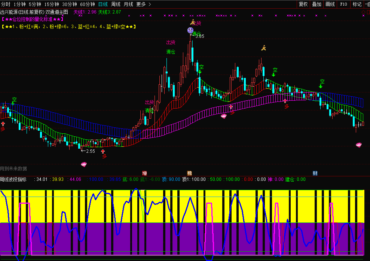Screen dimensions: 370x261
Task: Click the 天线1: 2.96 value
Action: [85, 12]
